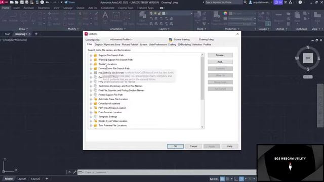Click the trial clock countdown badge
Screen dimensions: 324x182
click(x=278, y=2)
